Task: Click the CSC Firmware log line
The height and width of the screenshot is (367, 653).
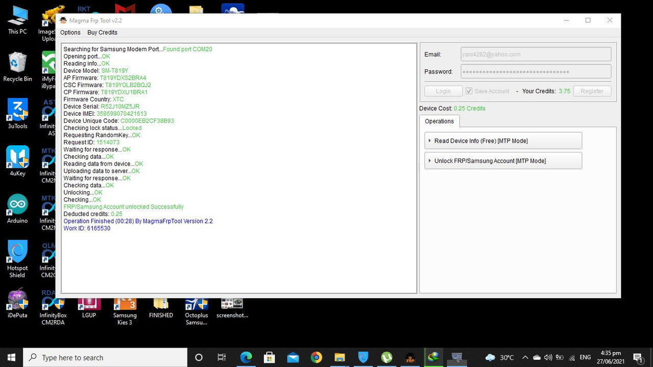Action: click(x=107, y=85)
